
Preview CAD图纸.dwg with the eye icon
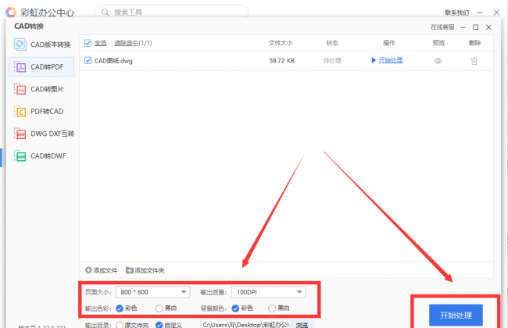point(438,61)
